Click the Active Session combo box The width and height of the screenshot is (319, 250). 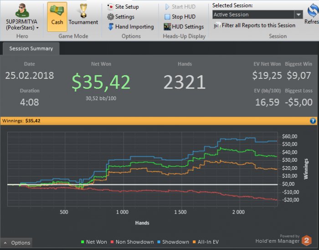pyautogui.click(x=257, y=15)
